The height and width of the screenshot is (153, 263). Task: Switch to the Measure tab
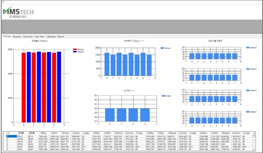click(17, 36)
